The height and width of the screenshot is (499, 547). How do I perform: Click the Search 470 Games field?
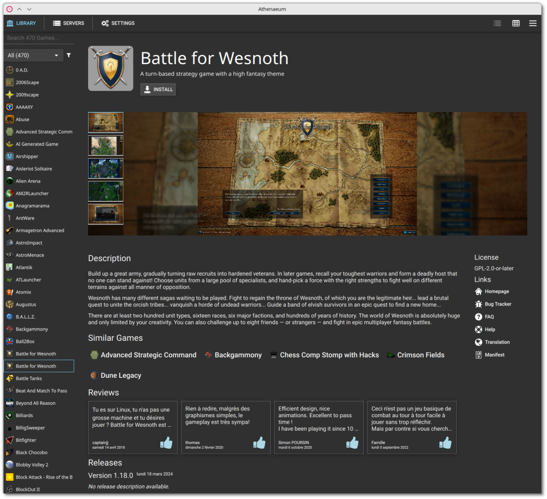(38, 38)
